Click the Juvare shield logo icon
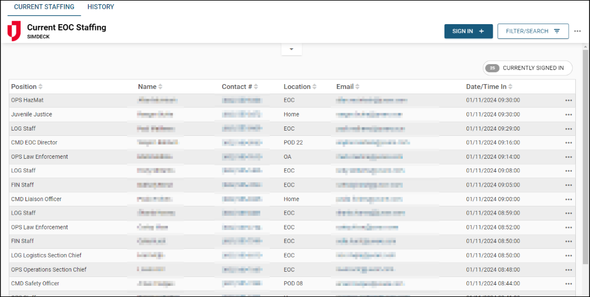 coord(14,31)
